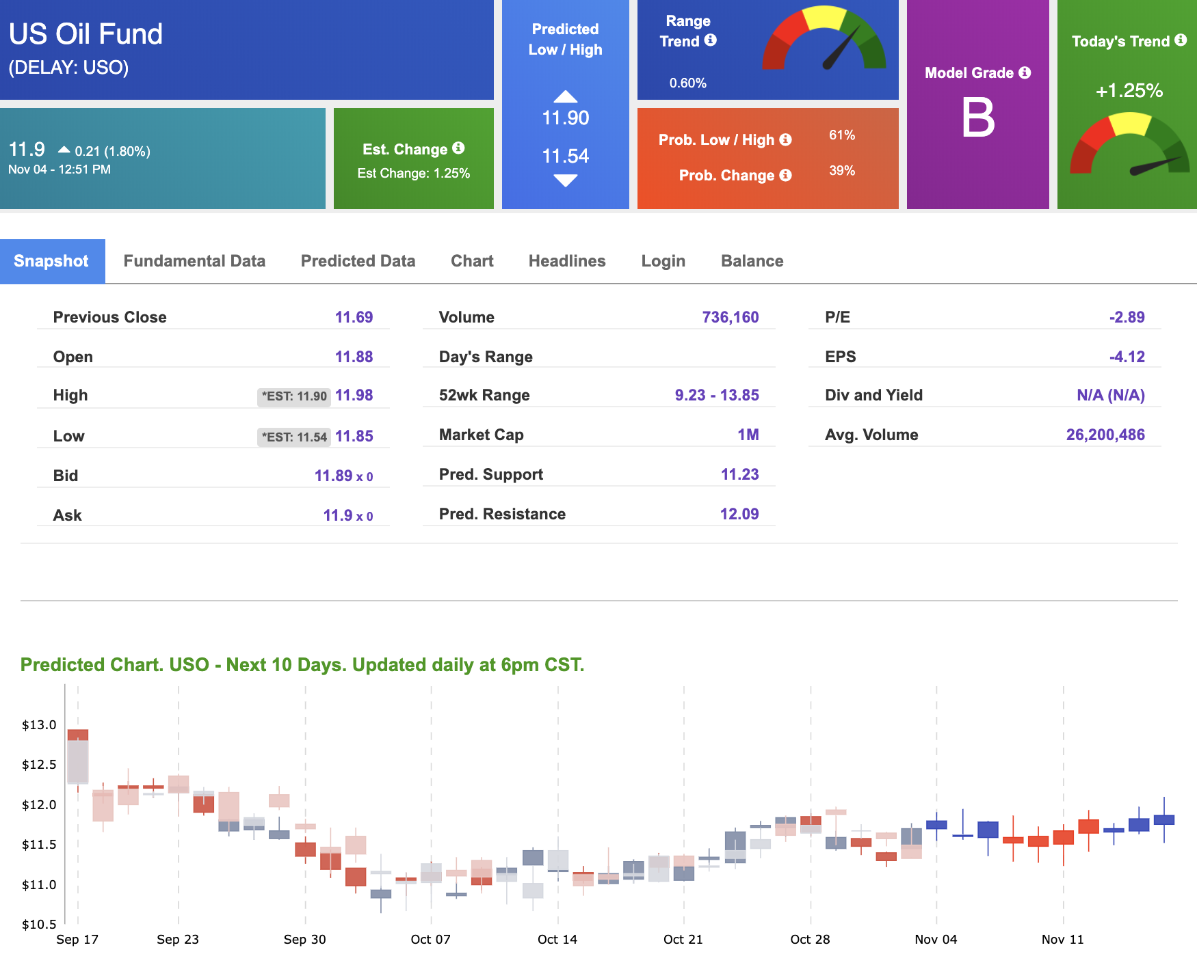Click the Pred. Resistance value 12.09

click(739, 514)
